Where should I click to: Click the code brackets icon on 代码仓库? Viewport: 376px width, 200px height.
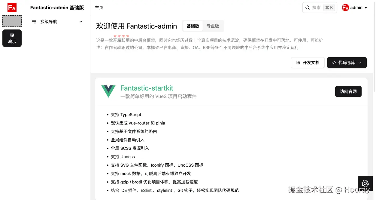tap(334, 63)
